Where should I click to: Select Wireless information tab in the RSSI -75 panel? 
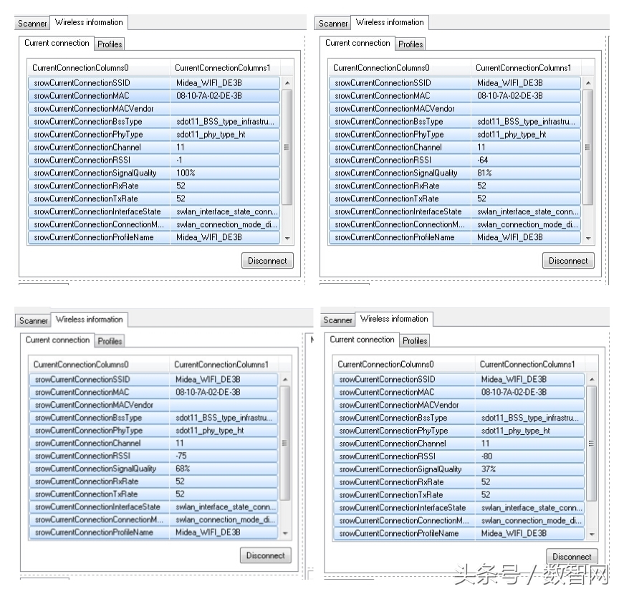(x=89, y=320)
